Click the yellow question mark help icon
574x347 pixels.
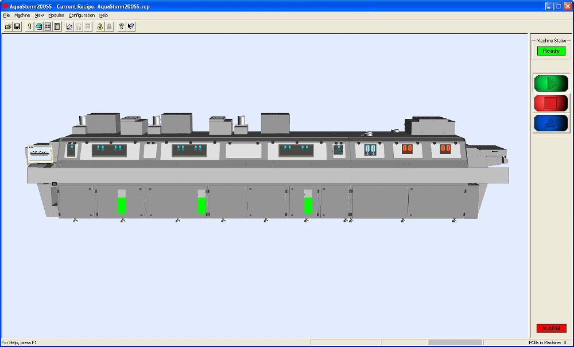coord(122,26)
